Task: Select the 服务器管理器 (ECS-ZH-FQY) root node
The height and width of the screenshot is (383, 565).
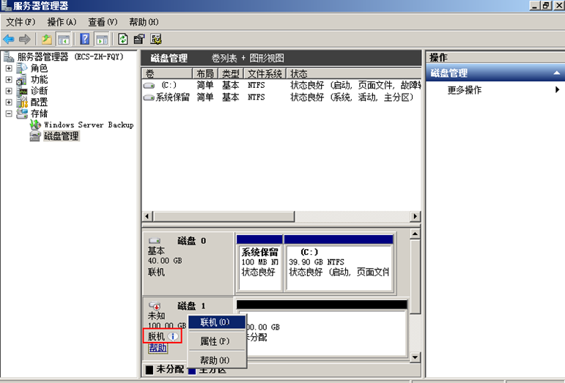Action: pyautogui.click(x=70, y=56)
